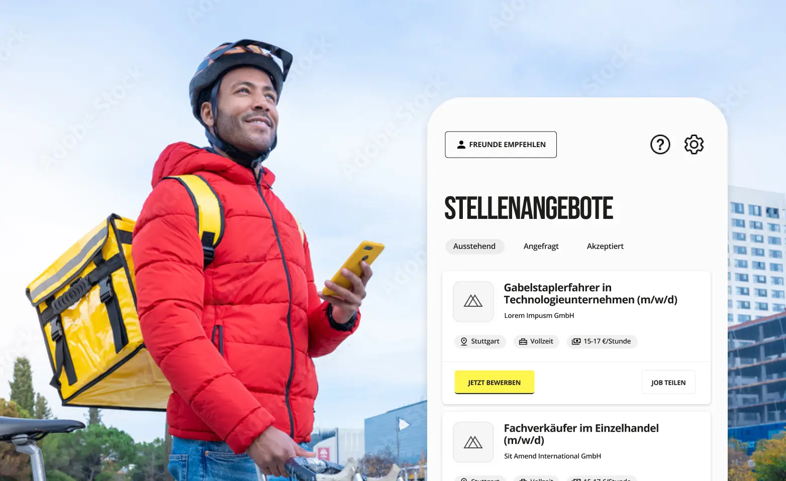Screen dimensions: 786x481
Task: Click the Sit Amend International GmbH company name
Action: (552, 456)
